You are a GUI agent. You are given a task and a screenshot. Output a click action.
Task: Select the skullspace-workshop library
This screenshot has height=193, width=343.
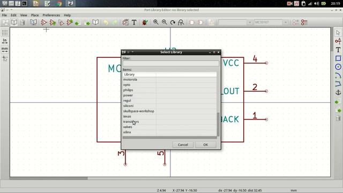pos(169,111)
